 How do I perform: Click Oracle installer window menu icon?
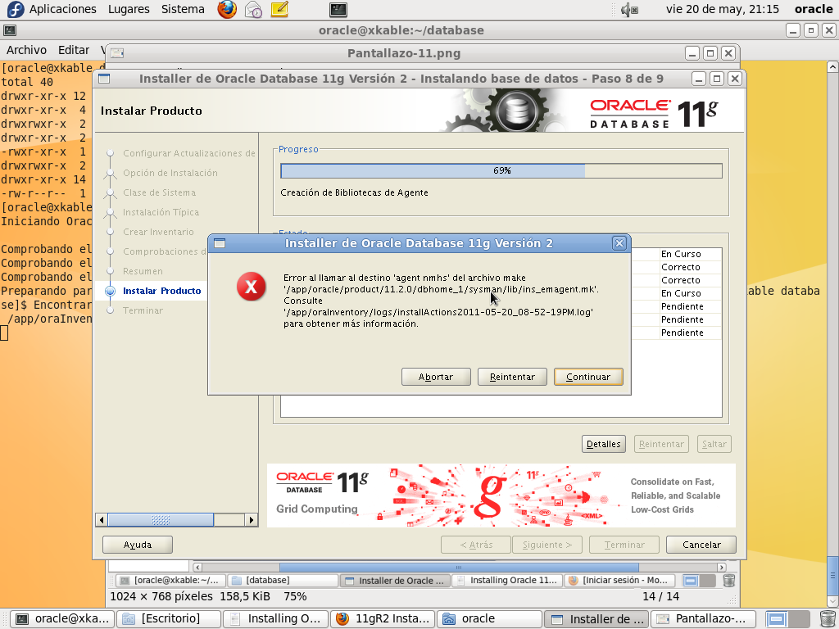104,79
